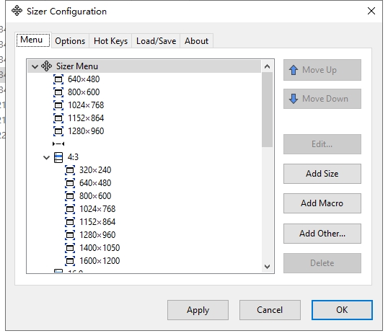The height and width of the screenshot is (336, 388).
Task: Click the Add Size button
Action: [322, 174]
